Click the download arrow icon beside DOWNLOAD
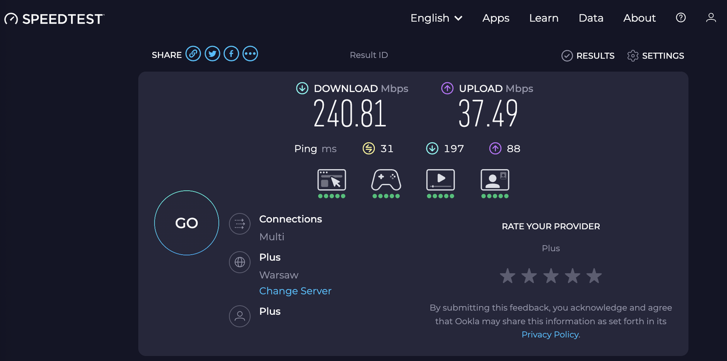Viewport: 727px width, 361px height. pyautogui.click(x=302, y=88)
